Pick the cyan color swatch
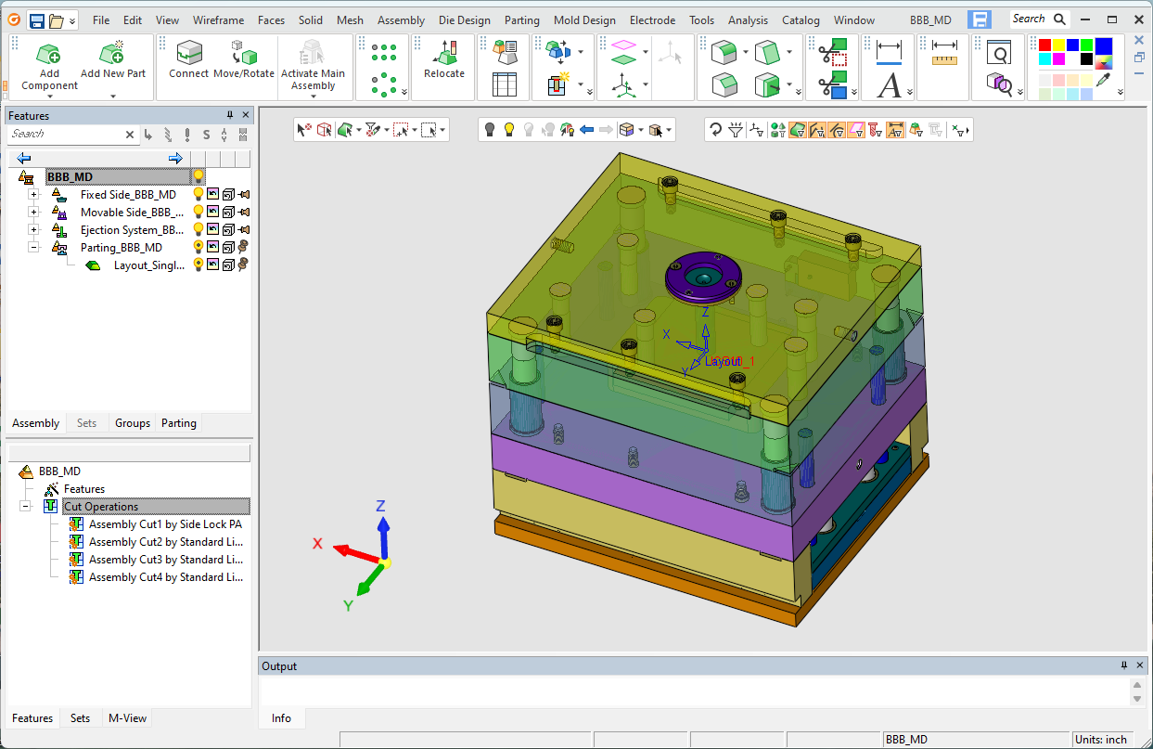Viewport: 1153px width, 749px height. pos(1045,59)
